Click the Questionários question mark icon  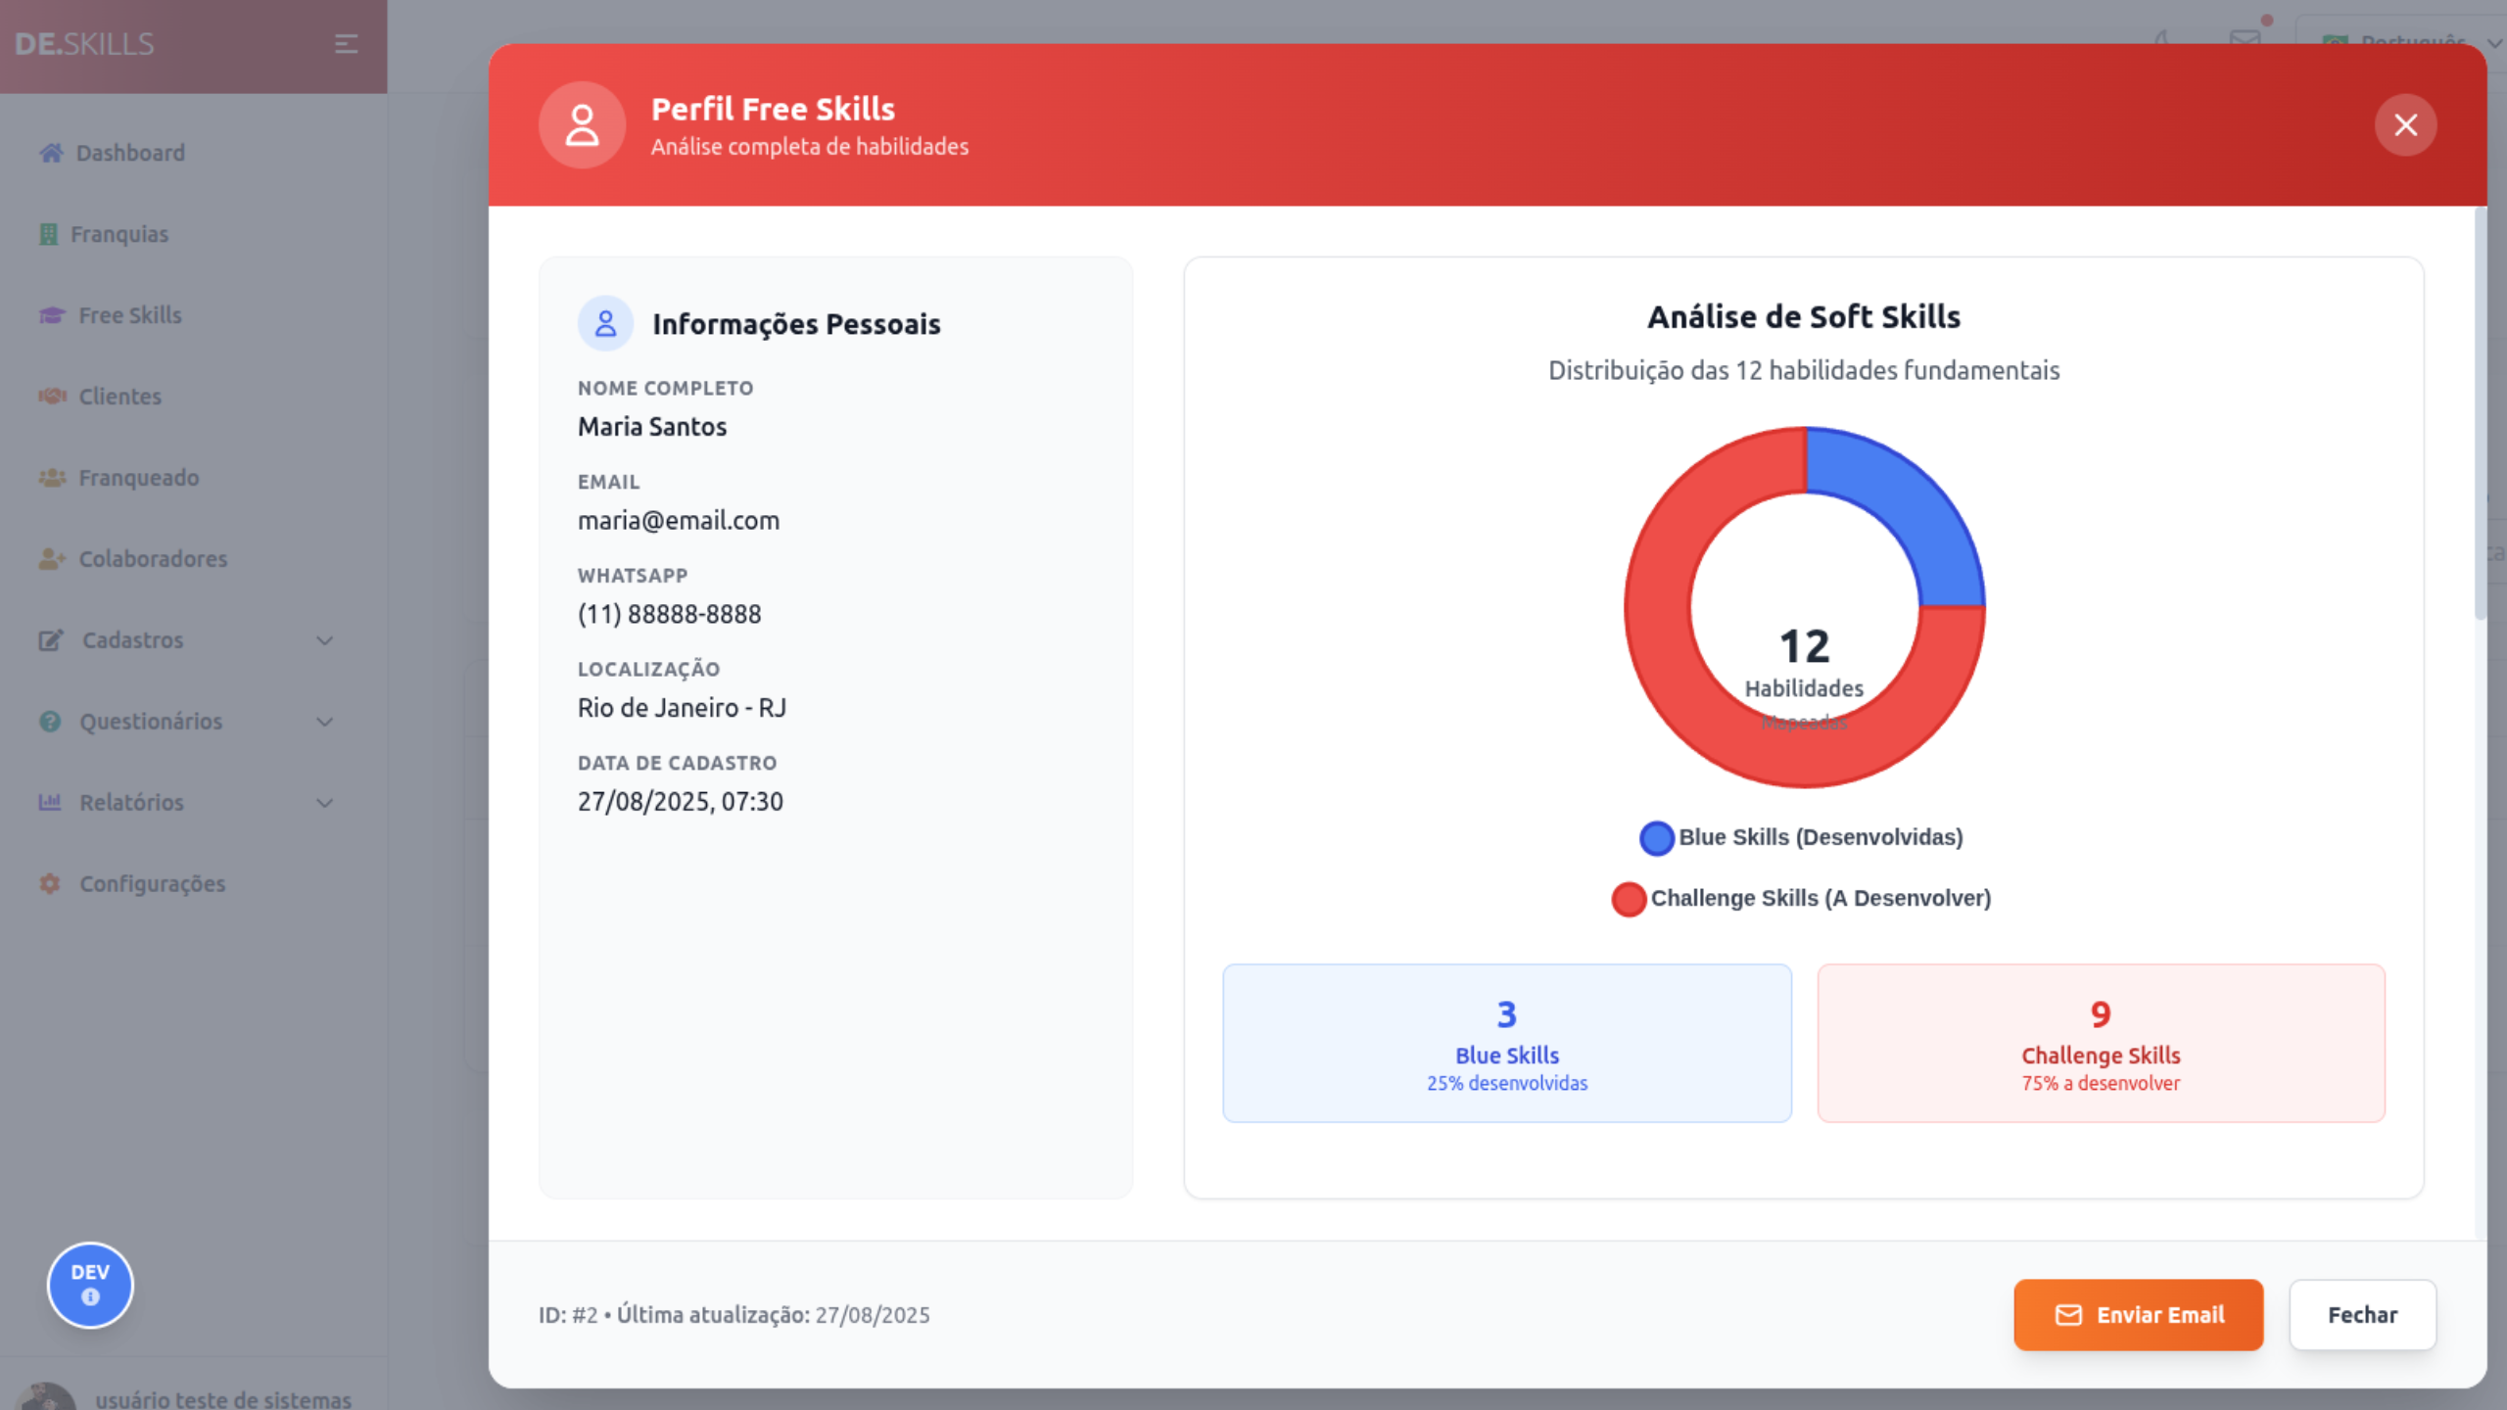[50, 722]
